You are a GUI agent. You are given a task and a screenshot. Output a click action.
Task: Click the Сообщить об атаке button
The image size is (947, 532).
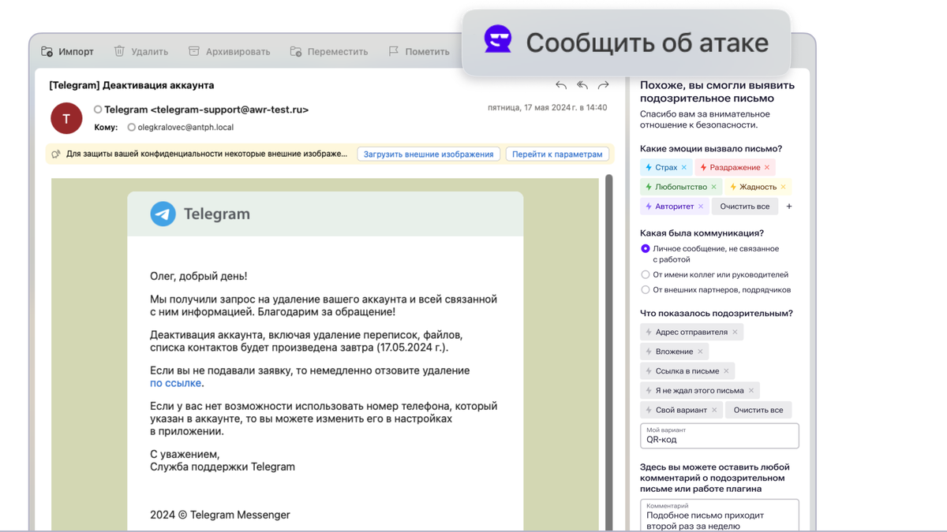point(626,43)
